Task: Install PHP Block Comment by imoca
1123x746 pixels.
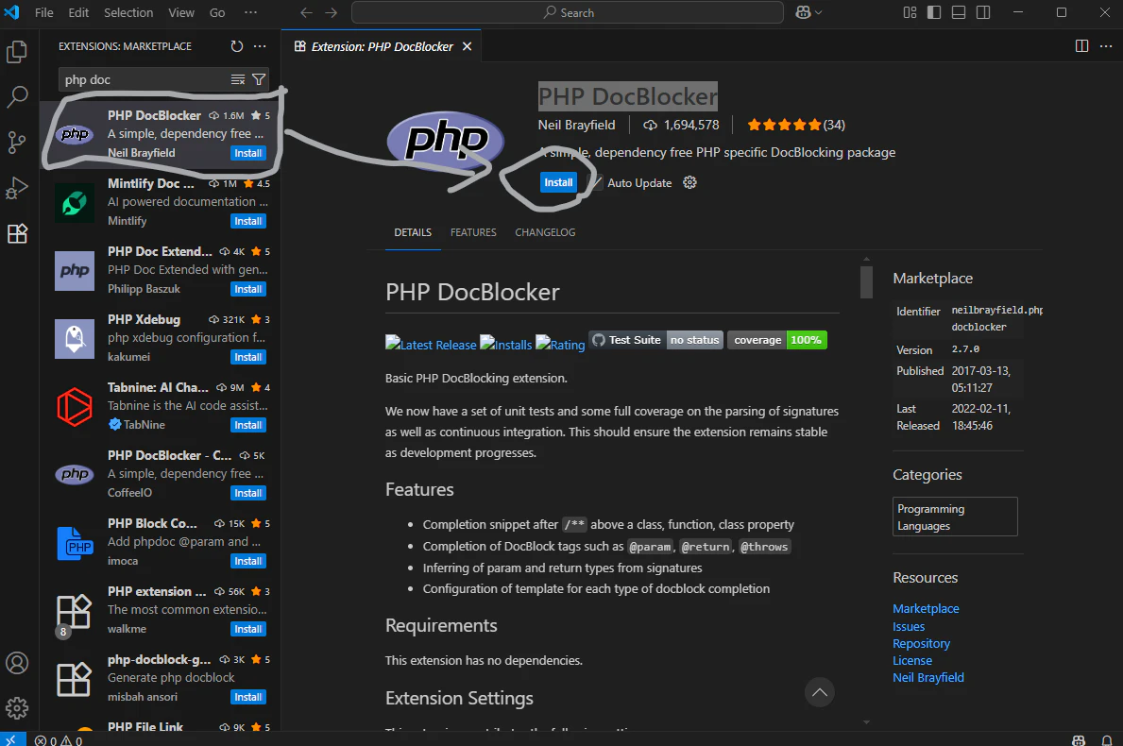Action: point(247,561)
